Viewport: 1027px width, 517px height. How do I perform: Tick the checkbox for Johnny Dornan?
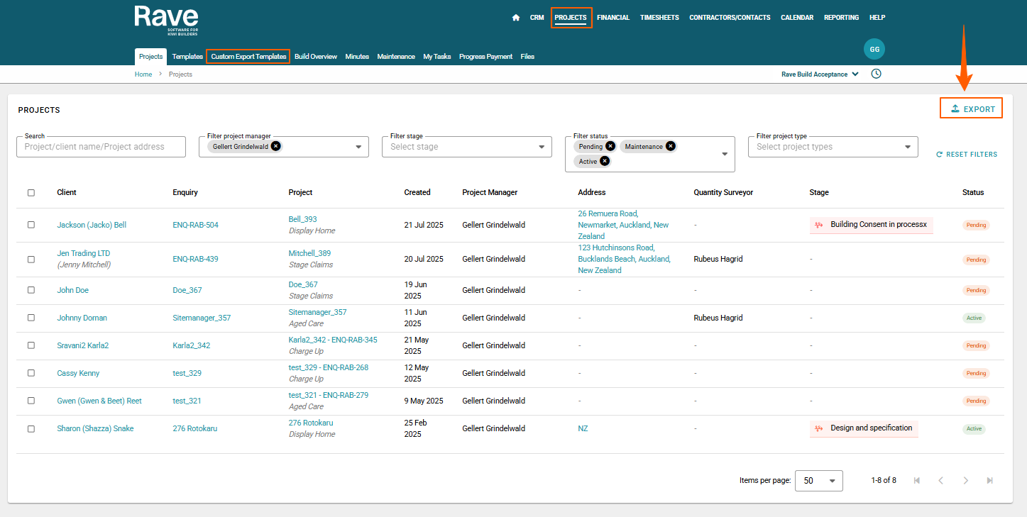click(31, 318)
